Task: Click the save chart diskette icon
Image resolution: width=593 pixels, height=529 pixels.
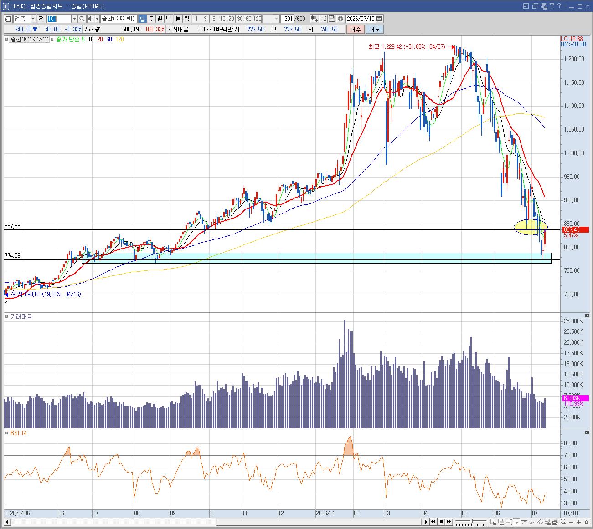Action: coord(332,19)
